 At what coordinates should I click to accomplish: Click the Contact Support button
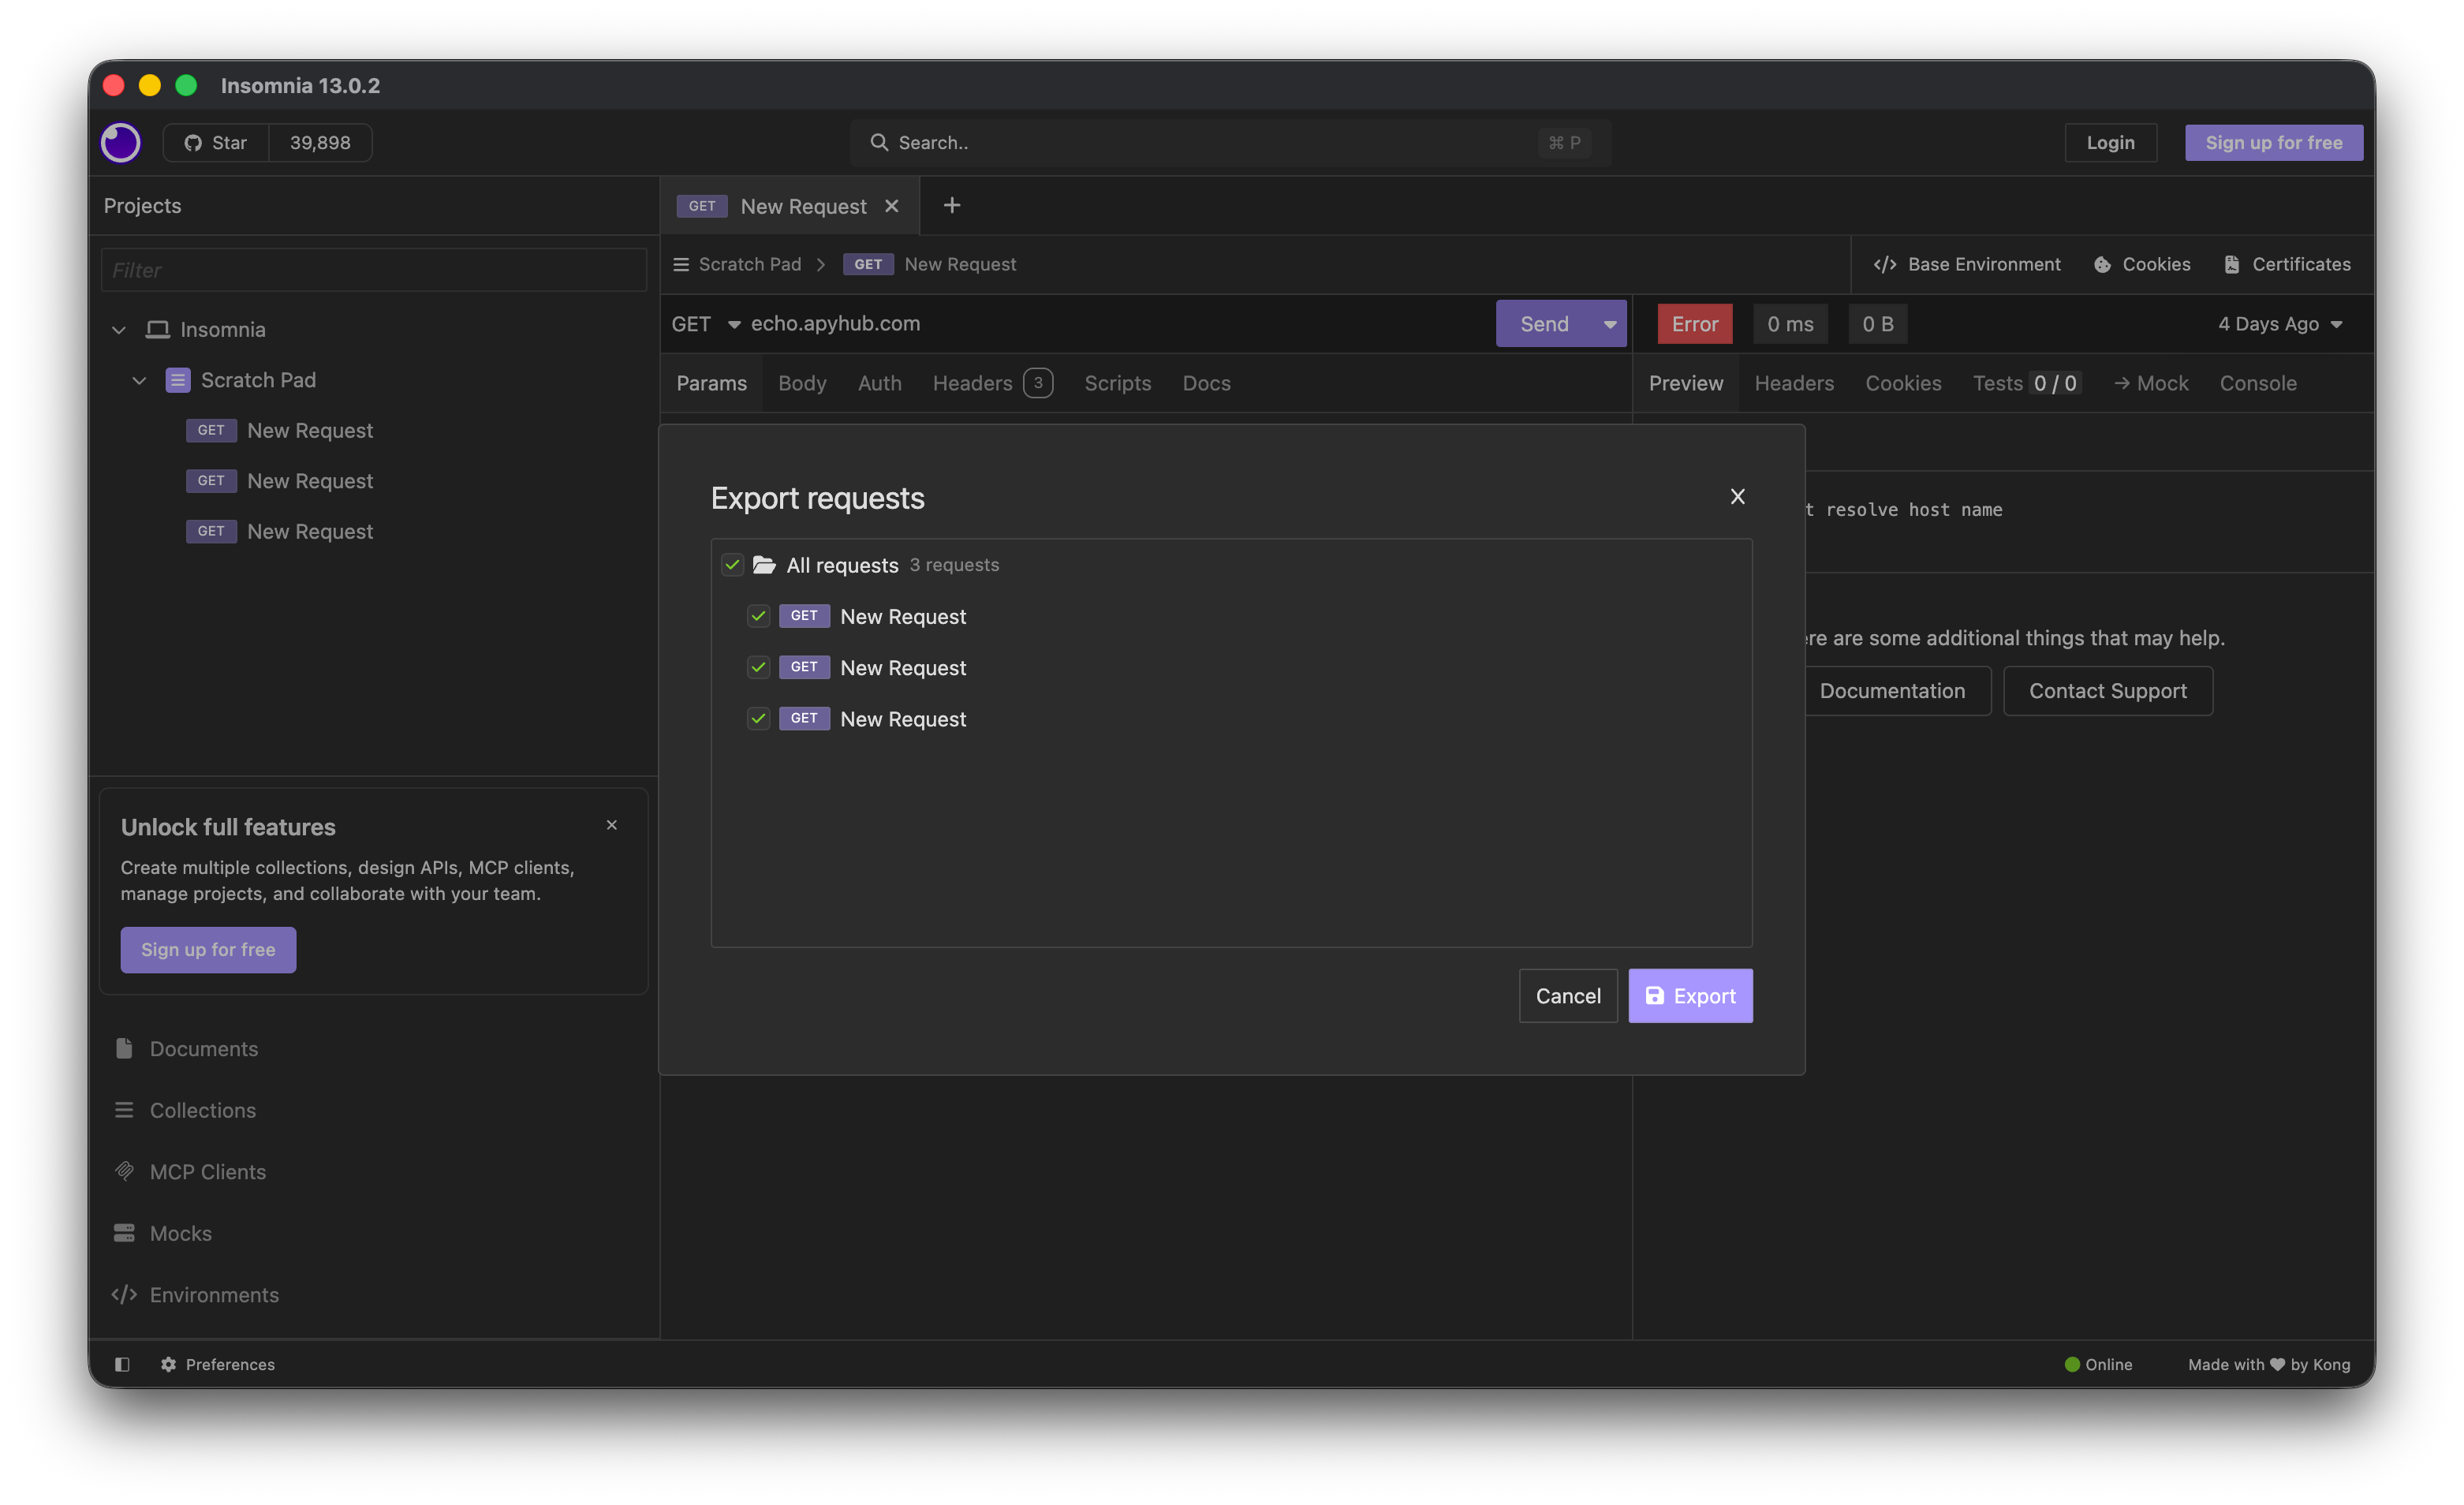pyautogui.click(x=2108, y=691)
